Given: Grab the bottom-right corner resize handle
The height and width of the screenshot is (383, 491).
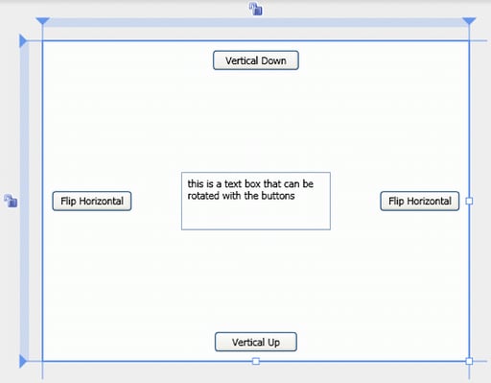Looking at the screenshot, I should click(469, 361).
